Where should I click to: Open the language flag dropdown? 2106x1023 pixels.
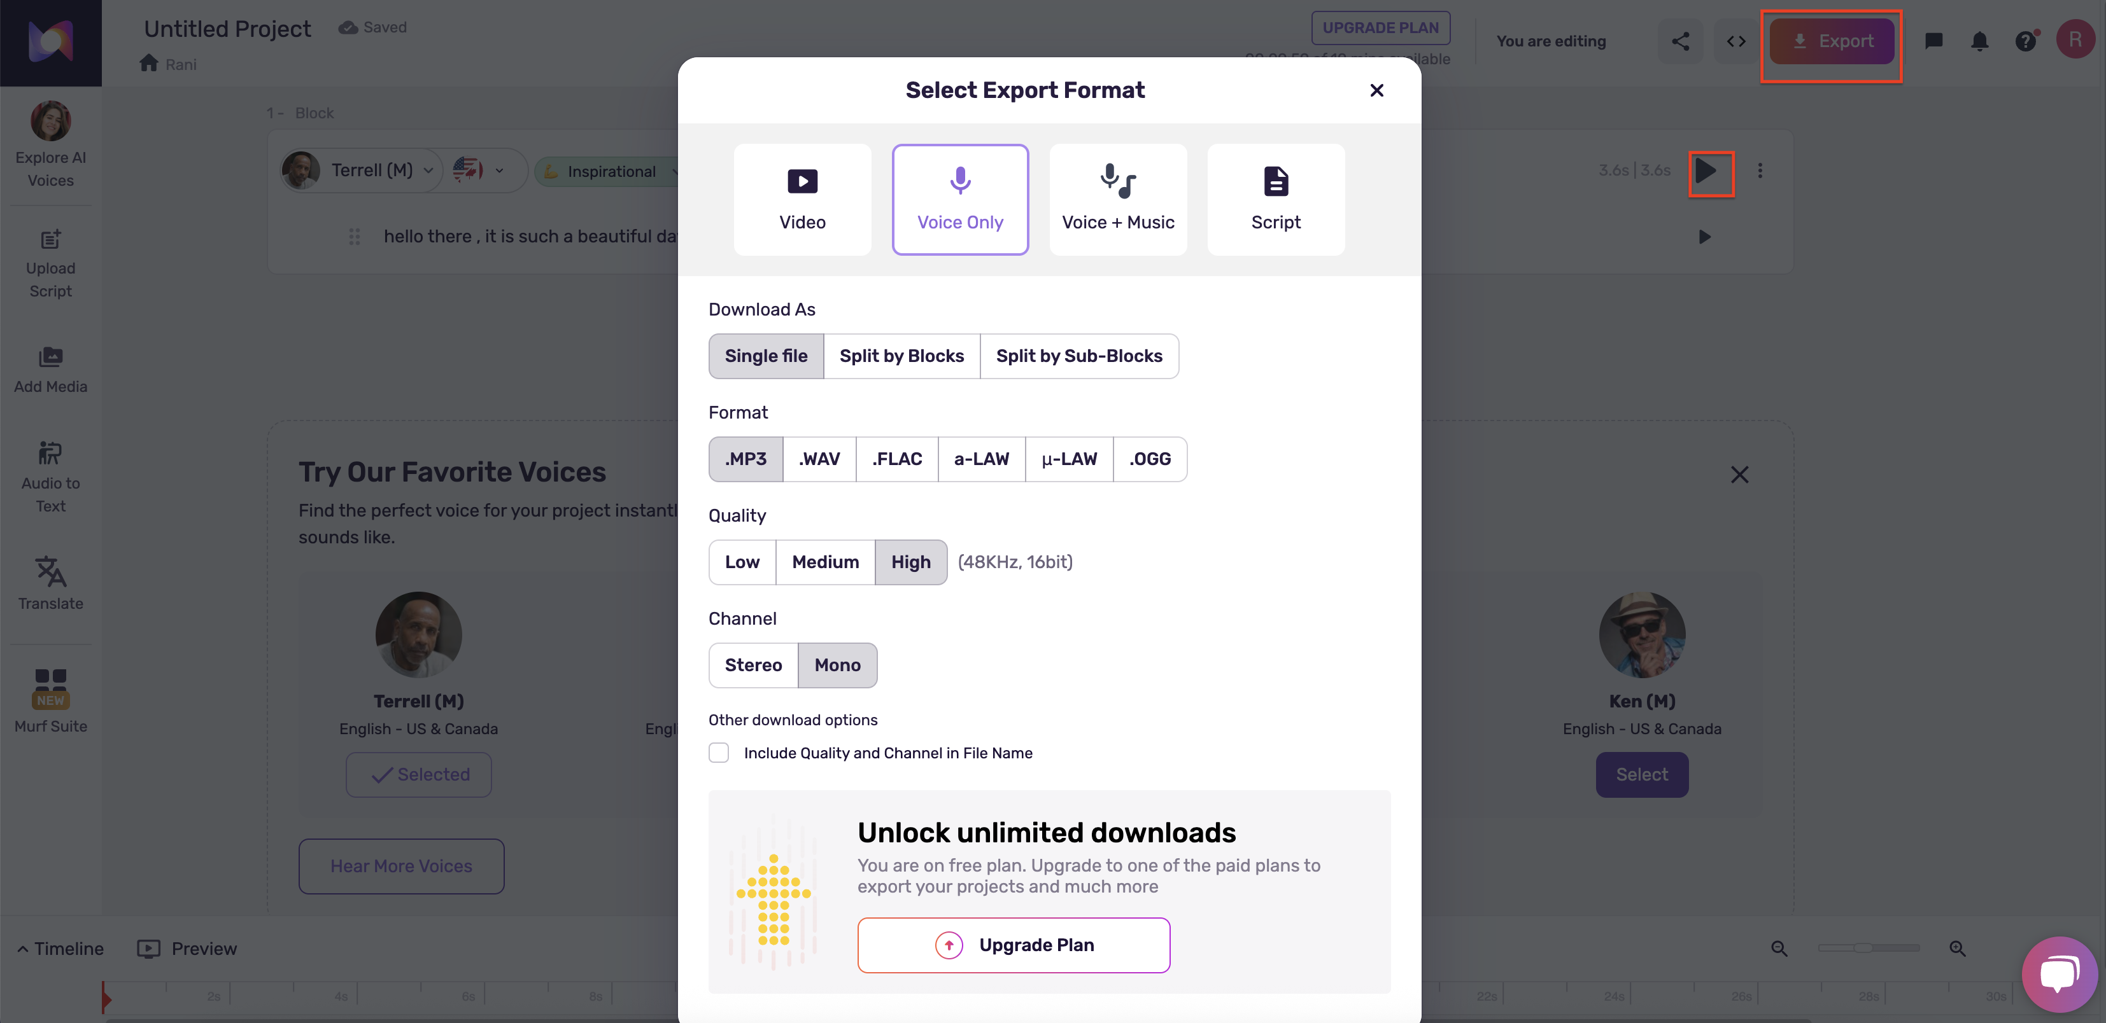(x=480, y=170)
